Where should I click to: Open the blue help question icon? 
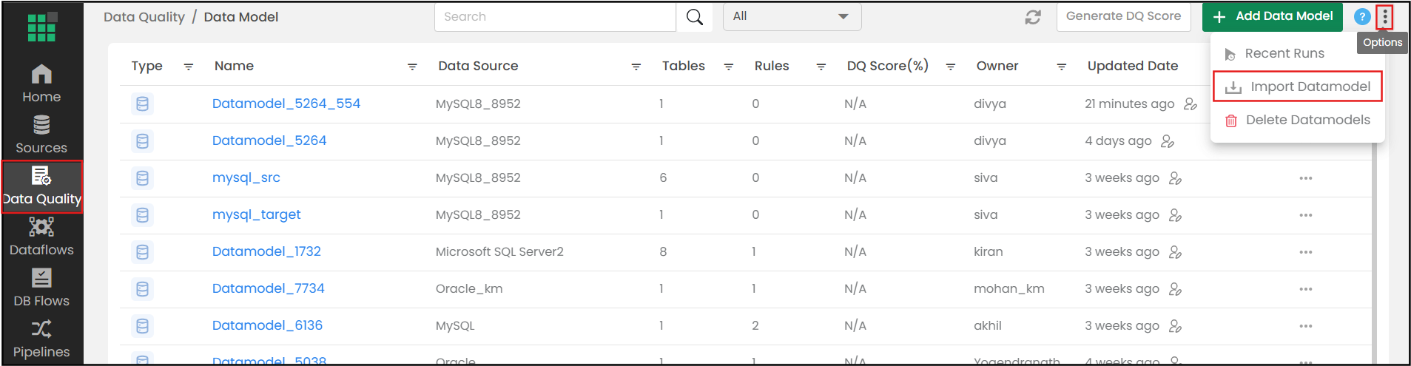1361,17
